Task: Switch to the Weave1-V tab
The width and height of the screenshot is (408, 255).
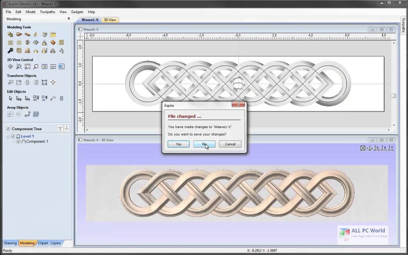Action: coord(90,20)
